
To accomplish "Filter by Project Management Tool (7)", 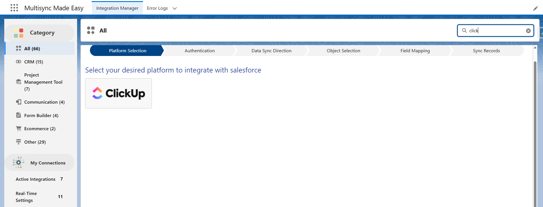I will click(40, 82).
